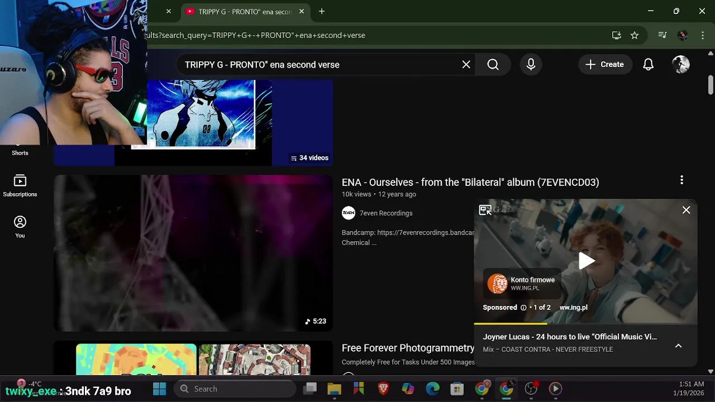This screenshot has height=402, width=715.
Task: Click the Chrome address bar URL
Action: pyautogui.click(x=257, y=35)
